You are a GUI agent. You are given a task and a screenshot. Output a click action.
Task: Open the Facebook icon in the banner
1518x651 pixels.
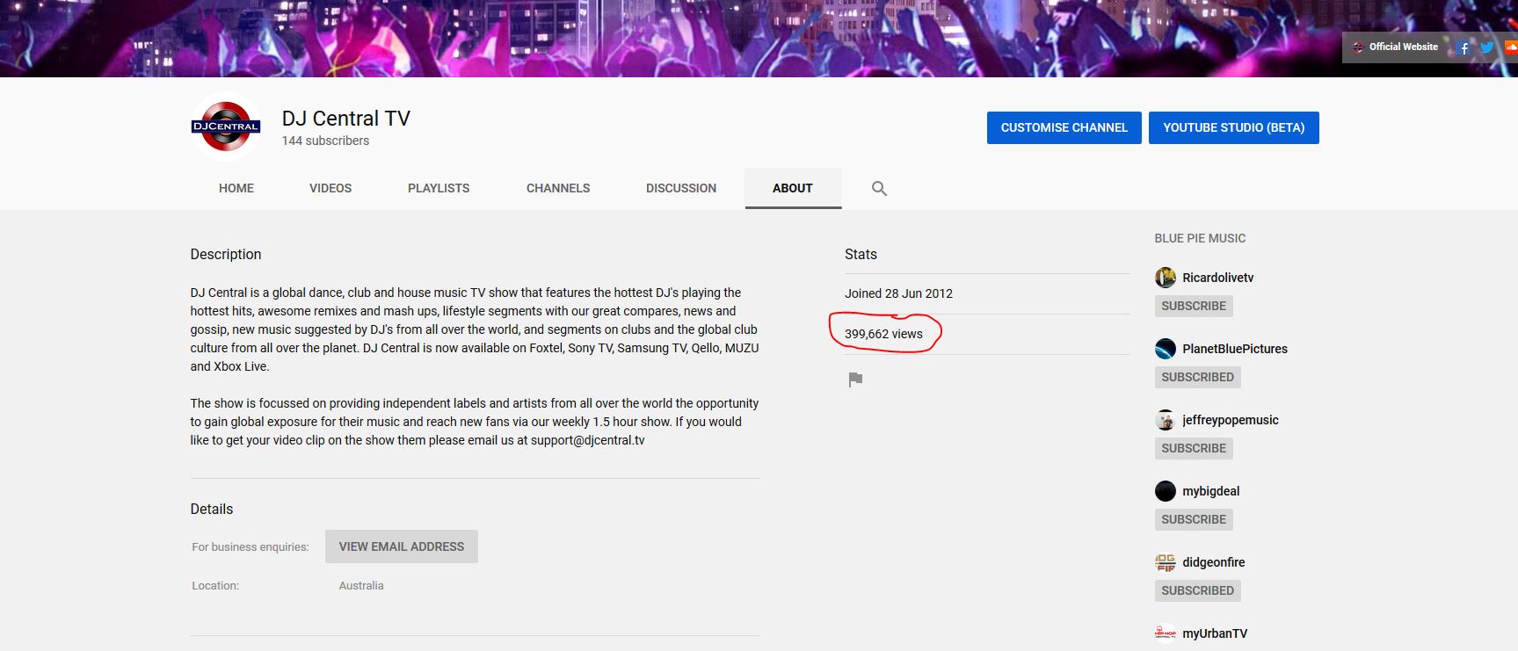1464,47
